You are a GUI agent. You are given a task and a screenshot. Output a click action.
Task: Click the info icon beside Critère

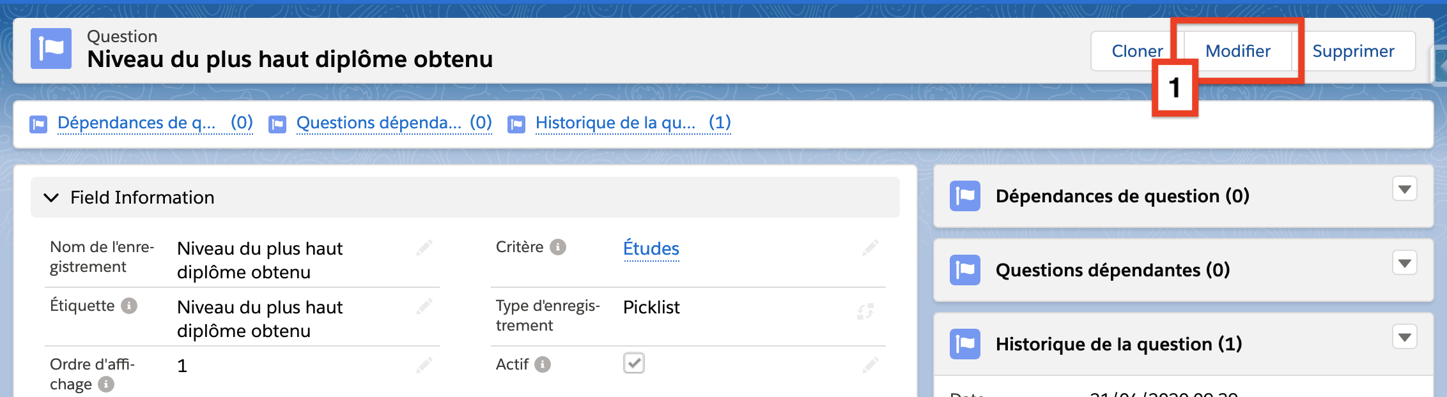pos(557,246)
